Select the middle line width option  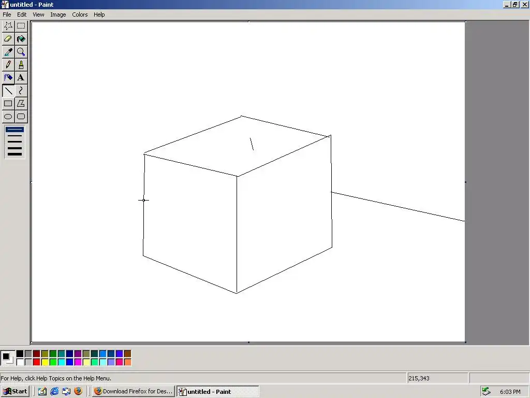tap(15, 142)
